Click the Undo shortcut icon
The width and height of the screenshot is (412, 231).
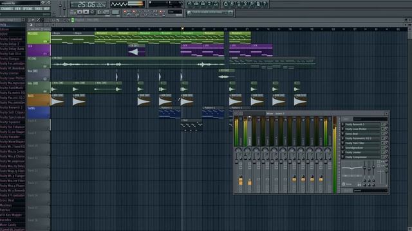pyautogui.click(x=225, y=4)
